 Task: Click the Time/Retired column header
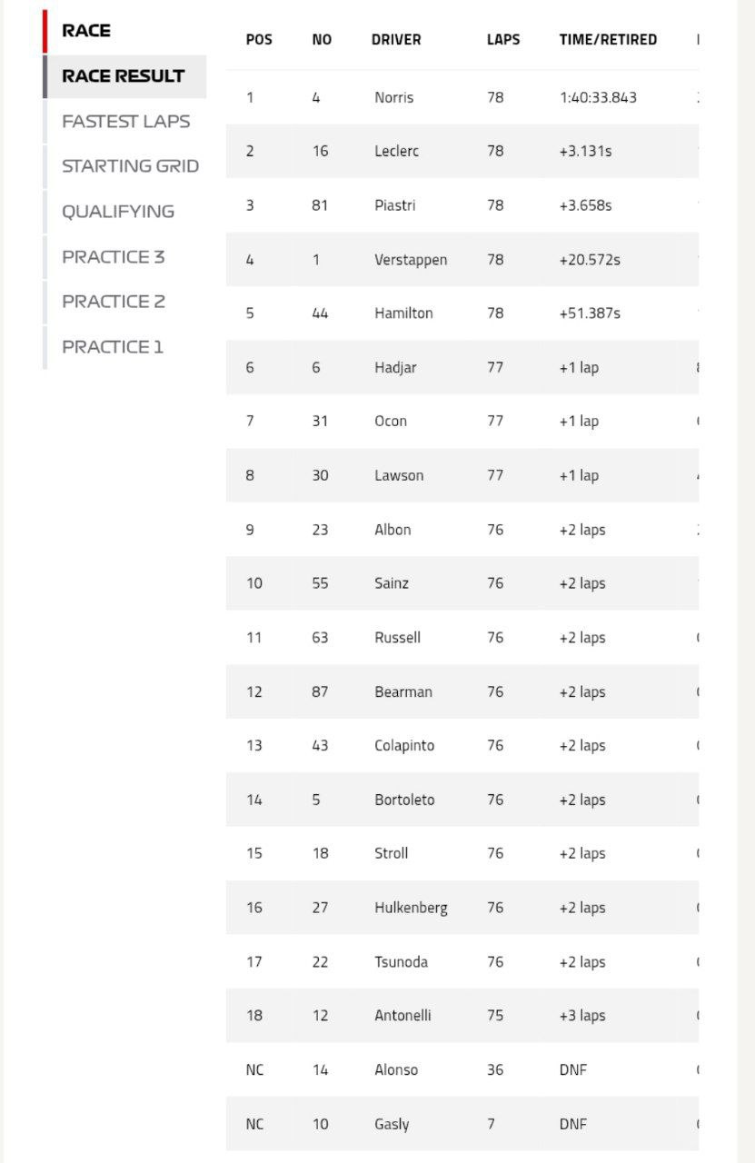click(608, 40)
